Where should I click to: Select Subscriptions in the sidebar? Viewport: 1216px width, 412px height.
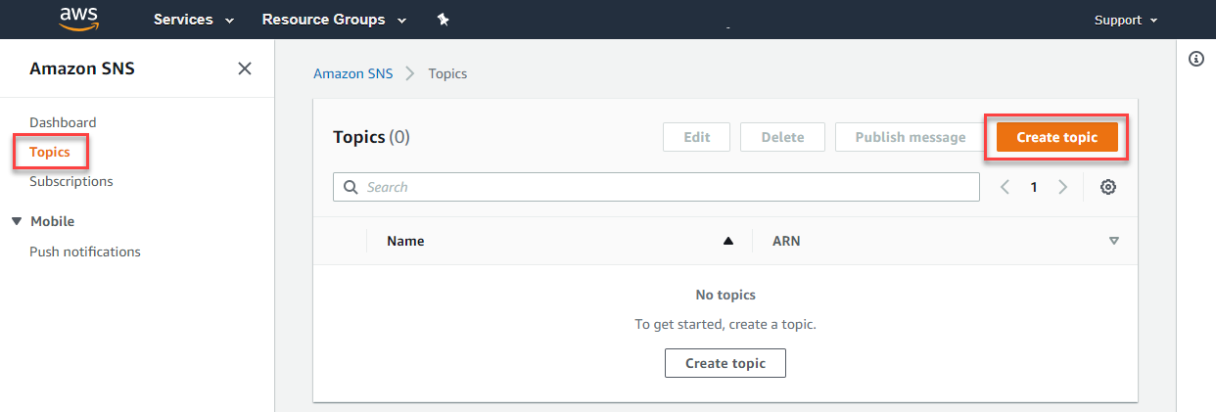point(71,181)
